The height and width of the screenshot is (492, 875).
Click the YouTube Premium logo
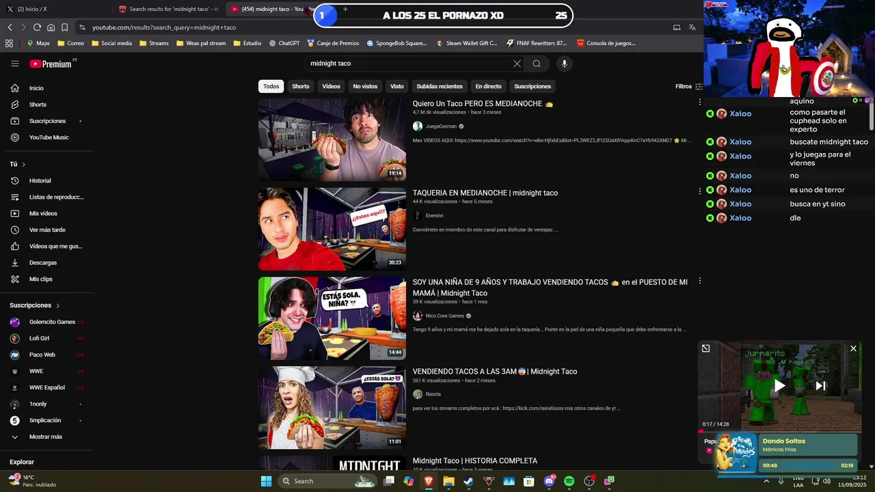tap(51, 64)
